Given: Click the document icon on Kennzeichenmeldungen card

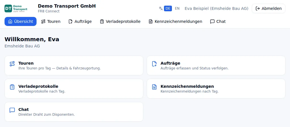Looking at the screenshot, I should click(x=154, y=87).
